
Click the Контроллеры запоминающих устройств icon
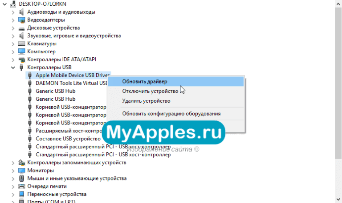tap(21, 163)
